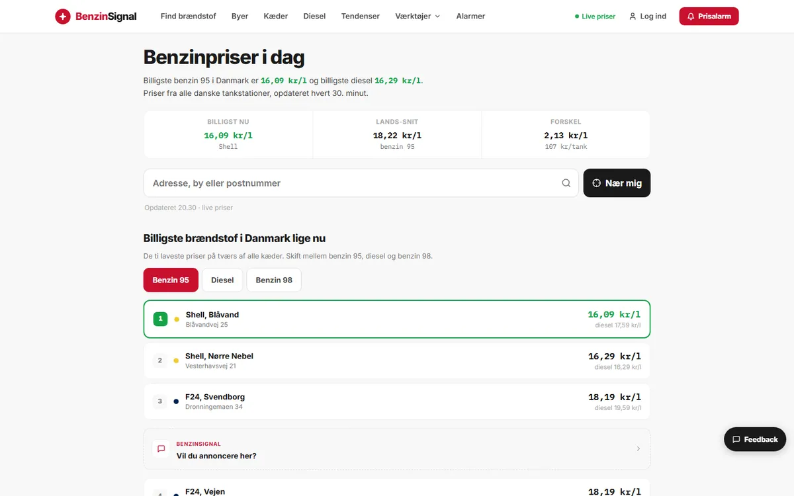Open Find brændstof in the navigation
This screenshot has width=794, height=496.
point(188,17)
